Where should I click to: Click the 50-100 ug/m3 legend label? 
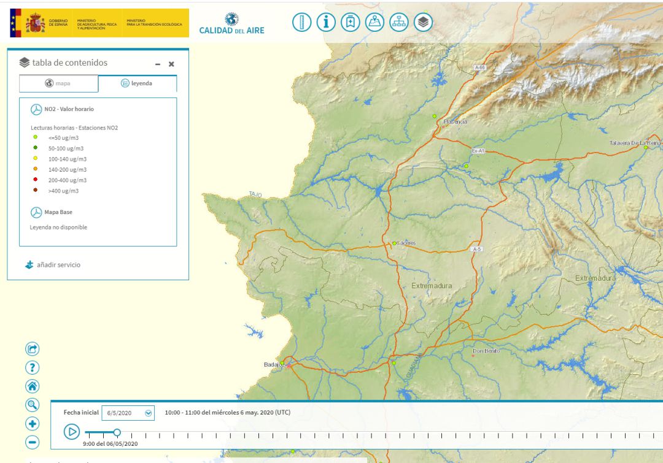[x=66, y=148]
